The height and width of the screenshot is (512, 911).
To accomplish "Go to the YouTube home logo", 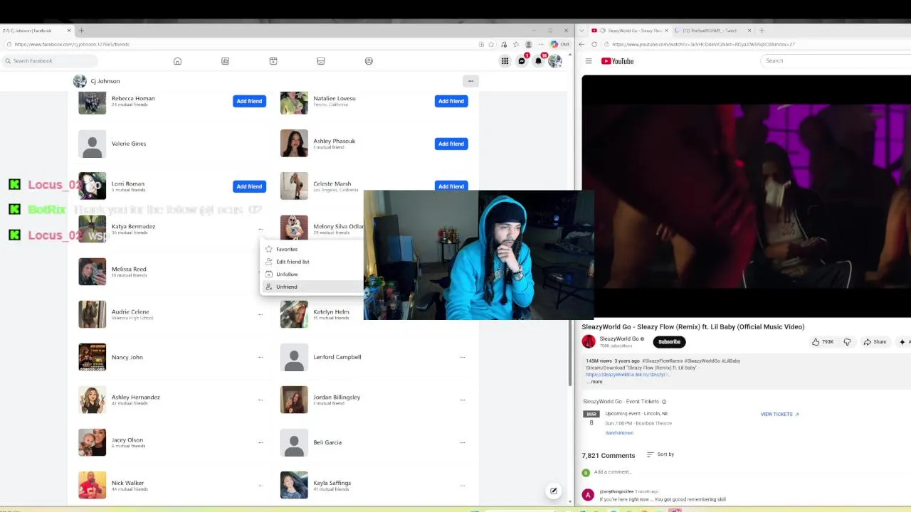I will tap(617, 61).
